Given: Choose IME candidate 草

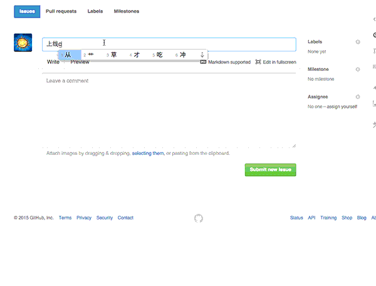Looking at the screenshot, I should [113, 55].
